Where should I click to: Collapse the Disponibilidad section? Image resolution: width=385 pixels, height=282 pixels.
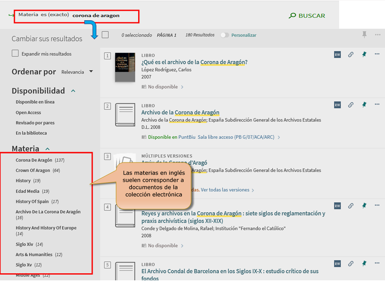[x=73, y=91]
